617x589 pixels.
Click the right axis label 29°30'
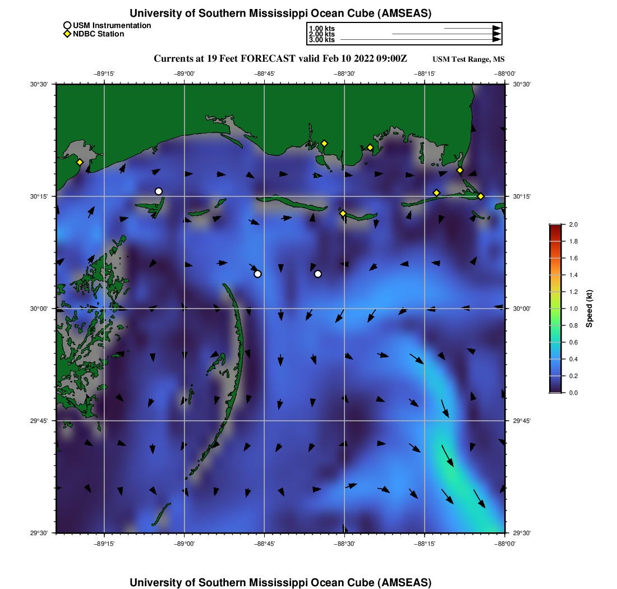522,533
